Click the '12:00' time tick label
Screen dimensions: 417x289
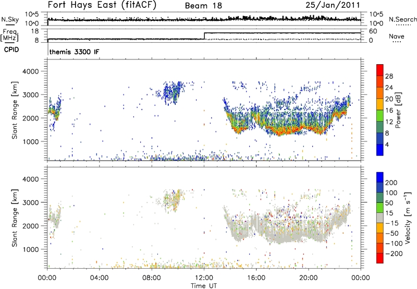pyautogui.click(x=204, y=278)
